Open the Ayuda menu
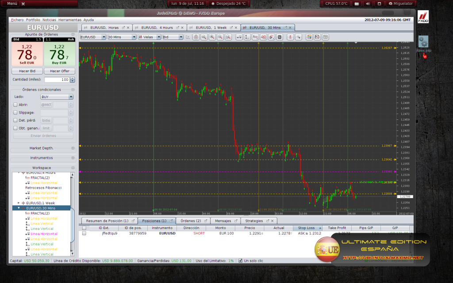The image size is (453, 283). [88, 20]
